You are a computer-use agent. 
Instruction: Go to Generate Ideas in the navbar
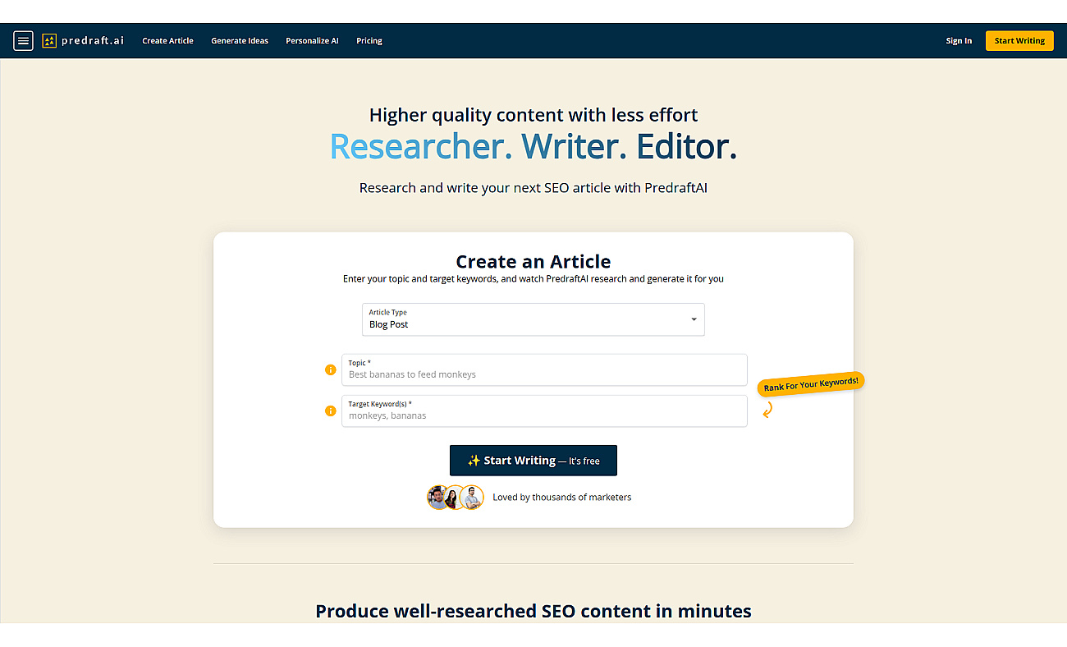240,41
